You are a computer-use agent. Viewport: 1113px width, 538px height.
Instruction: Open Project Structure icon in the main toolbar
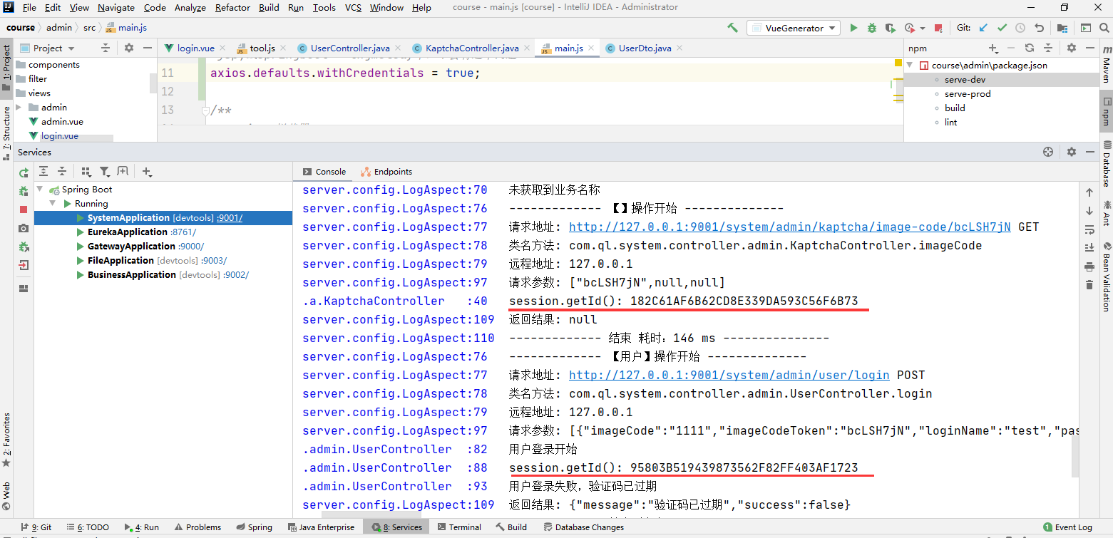pyautogui.click(x=1062, y=28)
